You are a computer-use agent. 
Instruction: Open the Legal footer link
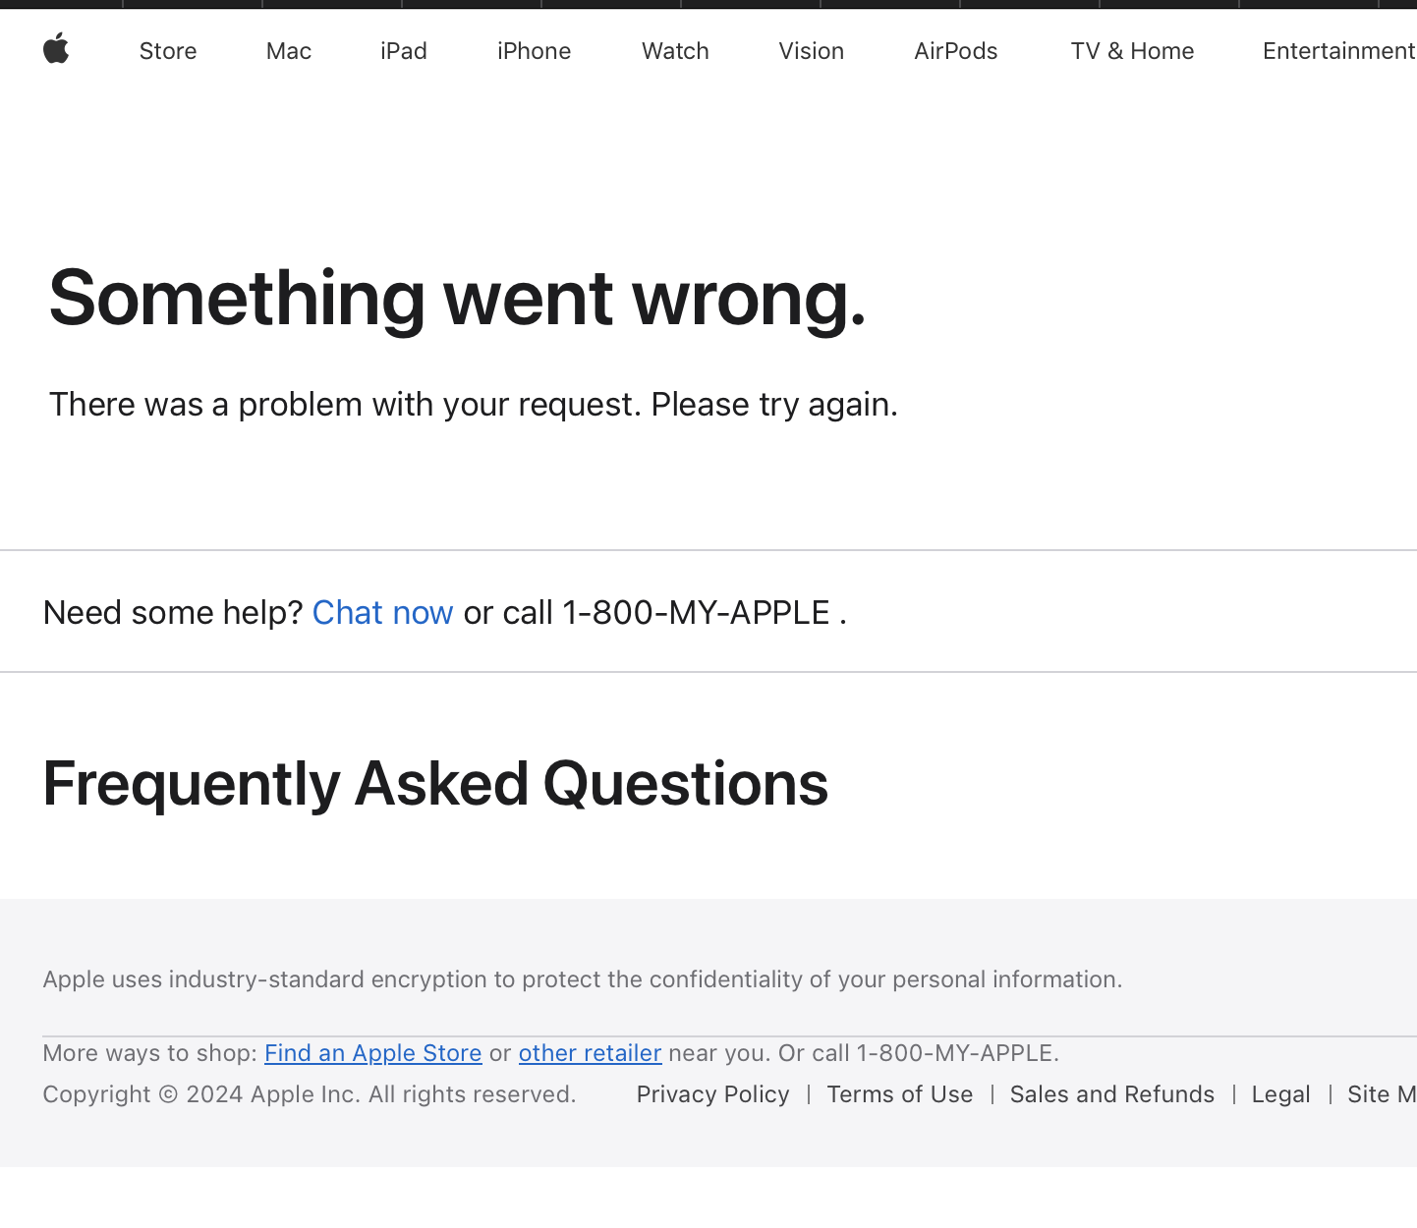click(1281, 1094)
